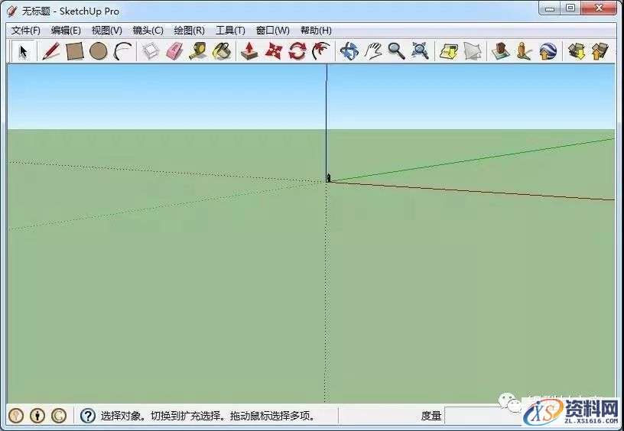Click the Photo Textures icon
Screen dimensions: 624x431
click(x=524, y=51)
